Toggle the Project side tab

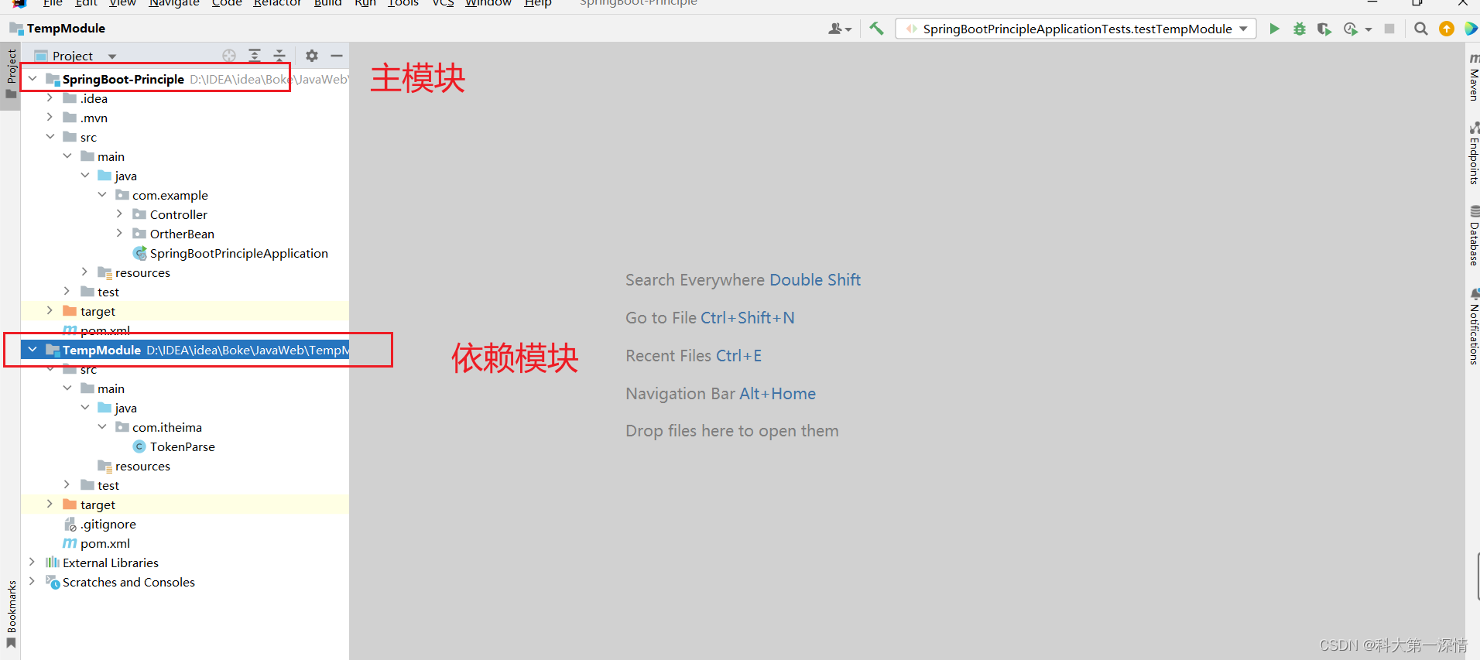[x=11, y=74]
